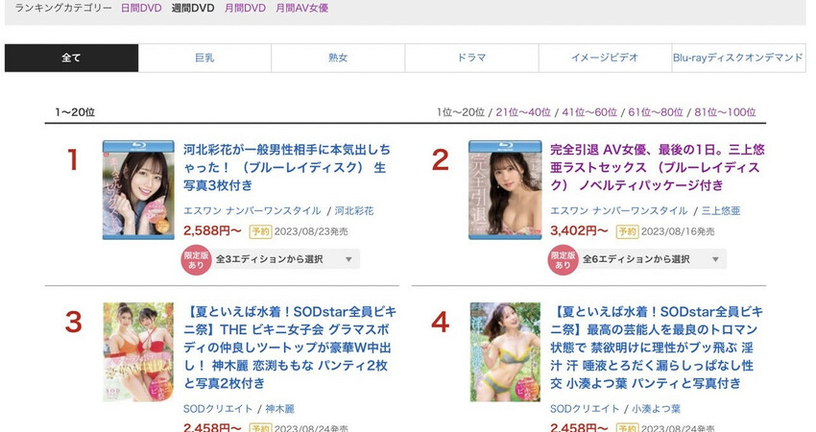Open the SODクリエイト maker link for rank 3

click(218, 409)
